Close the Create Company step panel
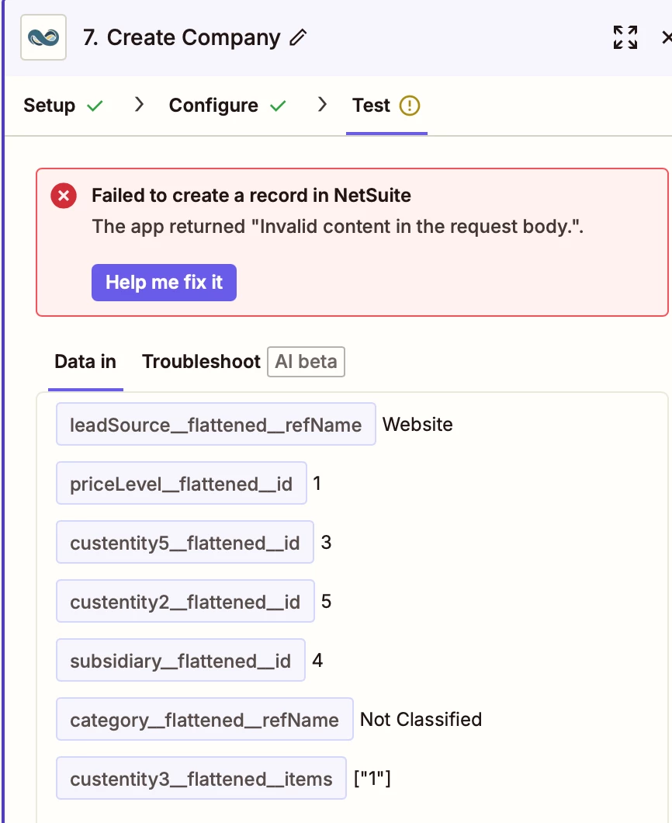Viewport: 672px width, 823px height. (667, 37)
